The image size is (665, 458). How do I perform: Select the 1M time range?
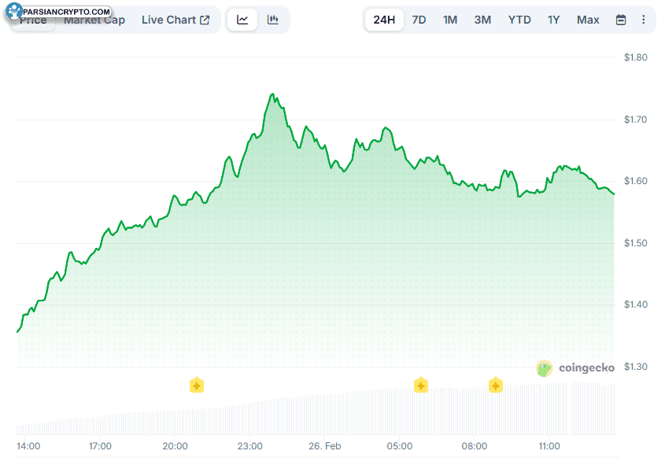[450, 20]
